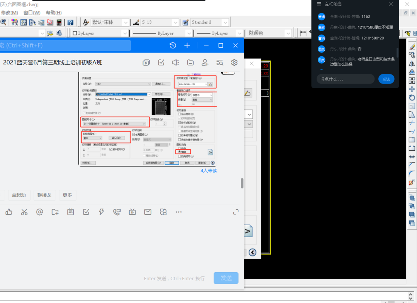Image resolution: width=417 pixels, height=303 pixels.
Task: Open the QuickCalc calculator icon
Action: pyautogui.click(x=59, y=22)
